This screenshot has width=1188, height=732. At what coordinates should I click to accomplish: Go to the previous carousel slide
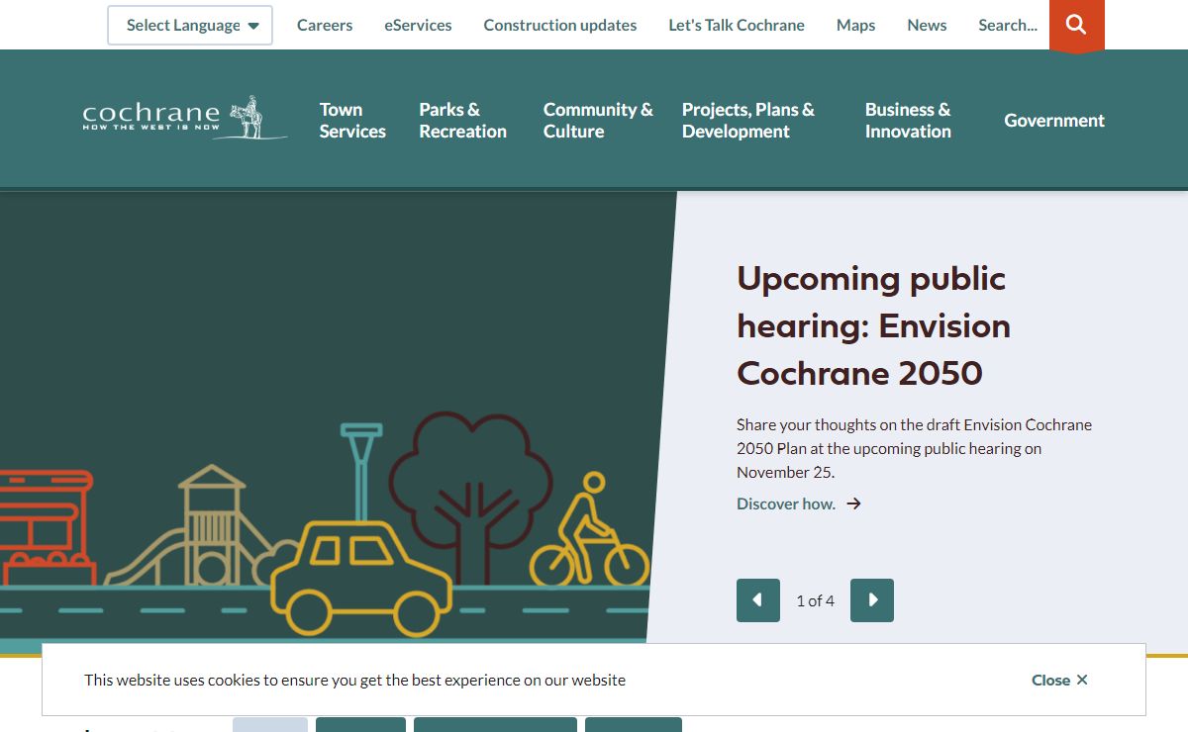(x=758, y=600)
